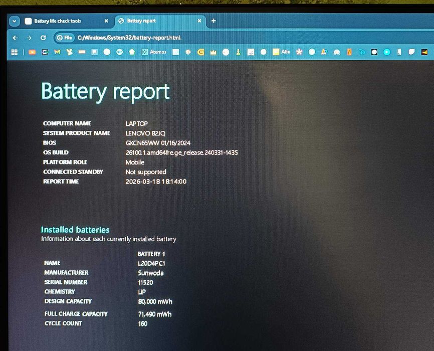Open the speech bubble bookmark icon

(x=412, y=52)
